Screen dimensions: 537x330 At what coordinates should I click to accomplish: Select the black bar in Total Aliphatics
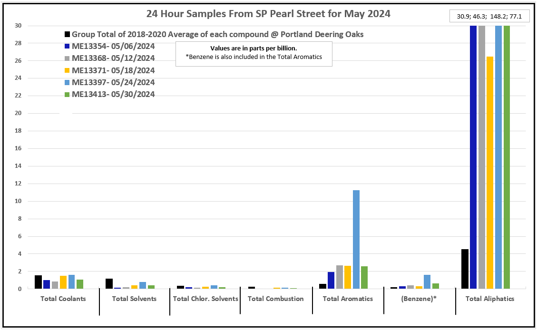click(465, 269)
